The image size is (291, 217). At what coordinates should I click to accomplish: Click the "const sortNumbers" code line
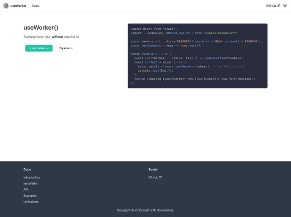click(166, 45)
